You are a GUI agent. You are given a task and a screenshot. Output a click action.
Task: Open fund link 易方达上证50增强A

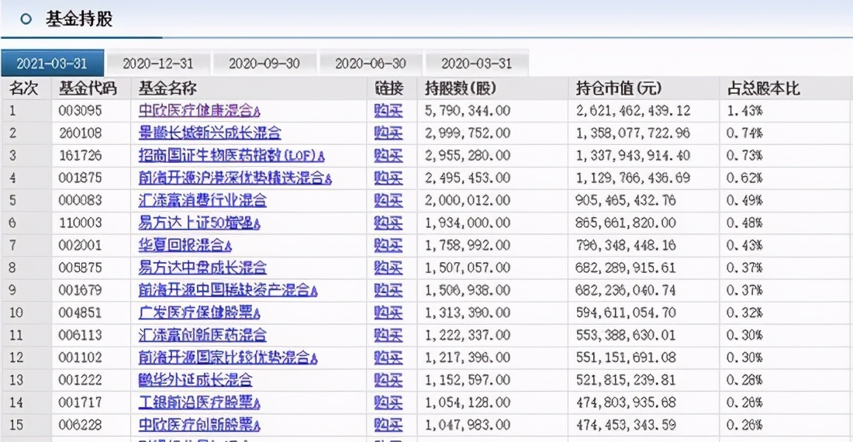coord(199,223)
